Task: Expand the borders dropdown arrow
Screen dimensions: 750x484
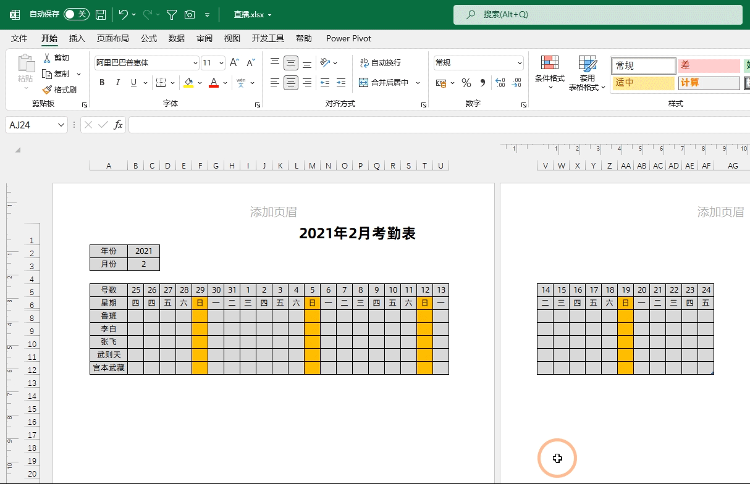Action: [x=172, y=83]
